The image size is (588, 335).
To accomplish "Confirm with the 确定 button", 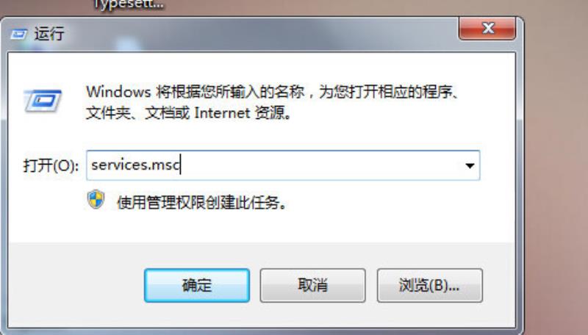I will pos(197,286).
